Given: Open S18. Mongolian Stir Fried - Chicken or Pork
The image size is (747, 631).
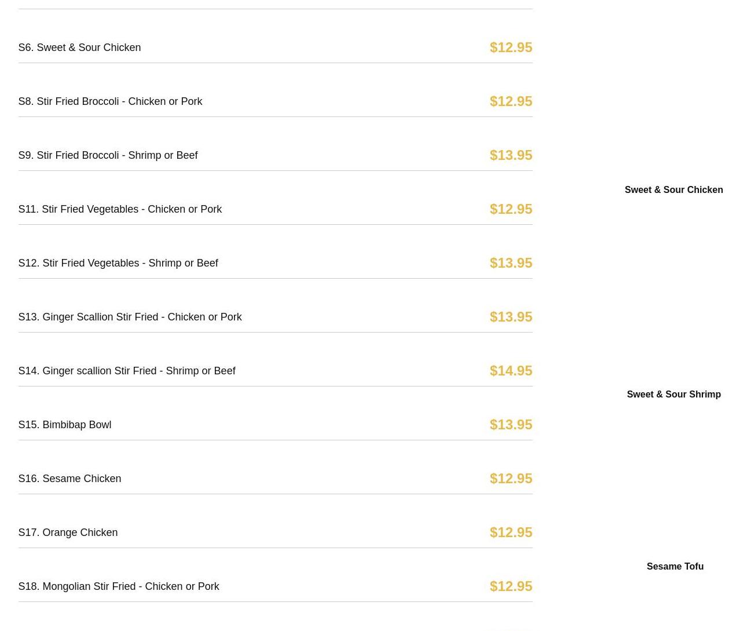Looking at the screenshot, I should (119, 586).
